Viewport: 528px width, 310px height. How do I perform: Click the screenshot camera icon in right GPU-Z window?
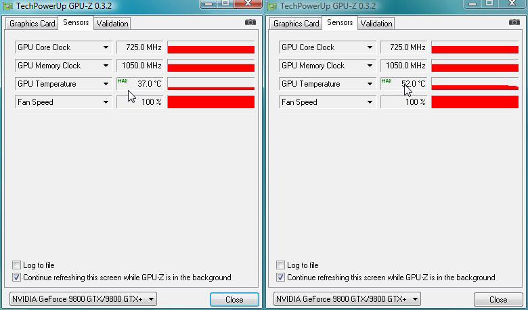(514, 22)
